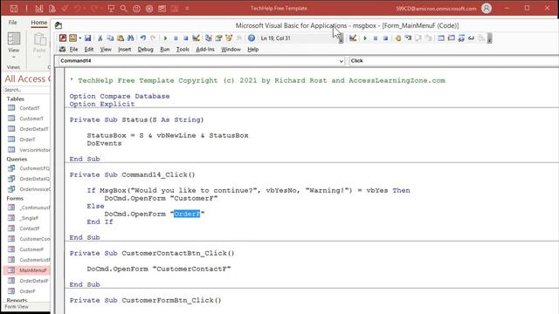
Task: Switch to the Access Home ribbon tab
Action: coord(38,23)
